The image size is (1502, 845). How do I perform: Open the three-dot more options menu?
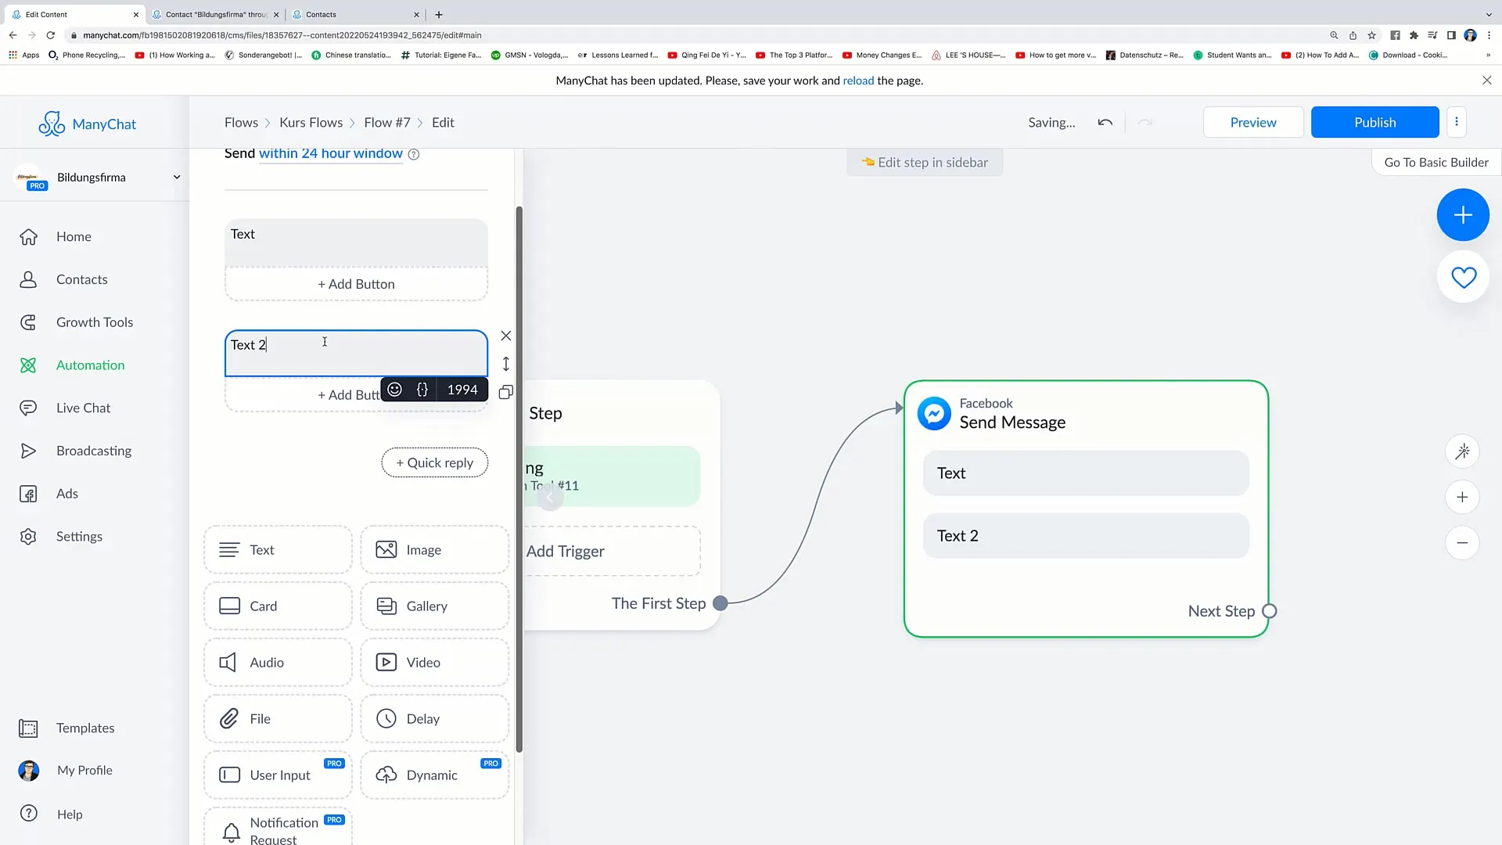pos(1456,122)
